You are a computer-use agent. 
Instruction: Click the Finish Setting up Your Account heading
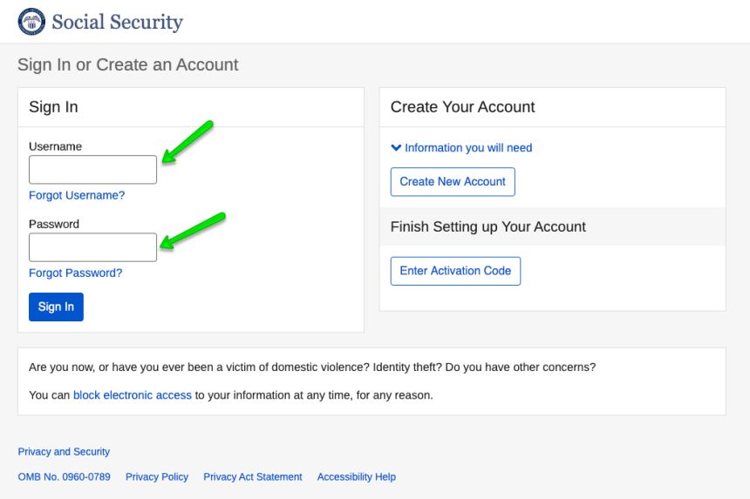click(488, 226)
